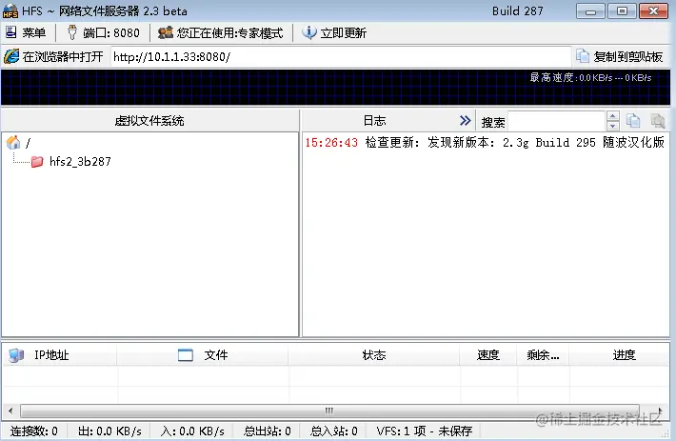Viewport: 676px width, 441px height.
Task: Click 在浏览器中打开 to open in browser
Action: (54, 56)
